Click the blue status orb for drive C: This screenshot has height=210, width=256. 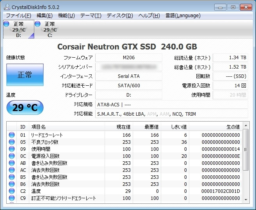37,24
